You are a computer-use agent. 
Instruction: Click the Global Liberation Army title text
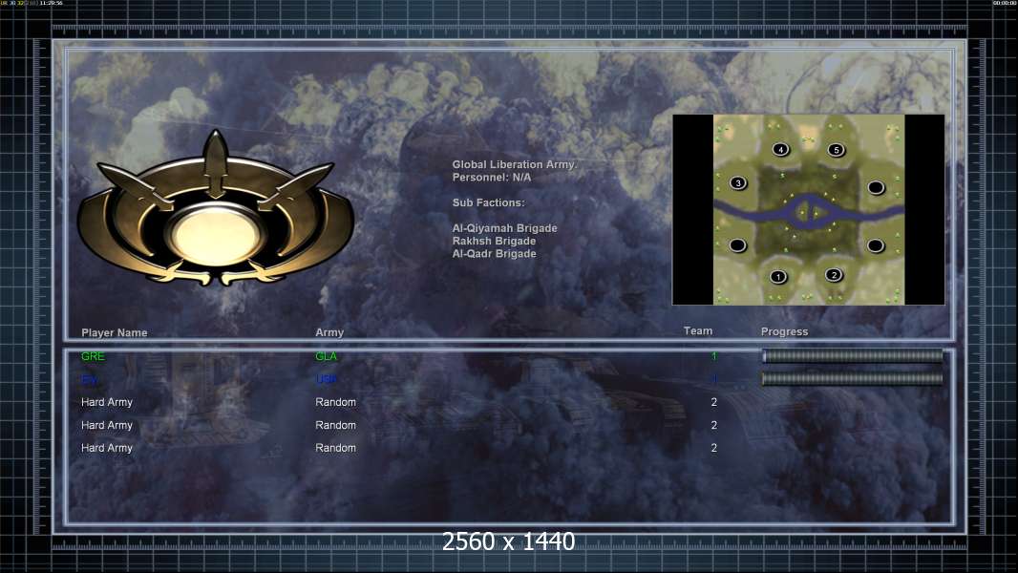coord(514,165)
